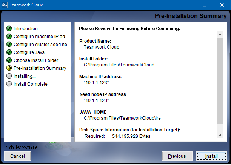Minimize the Teamwork Cloud installer window
Screen dimensions: 231x165
(187, 5)
